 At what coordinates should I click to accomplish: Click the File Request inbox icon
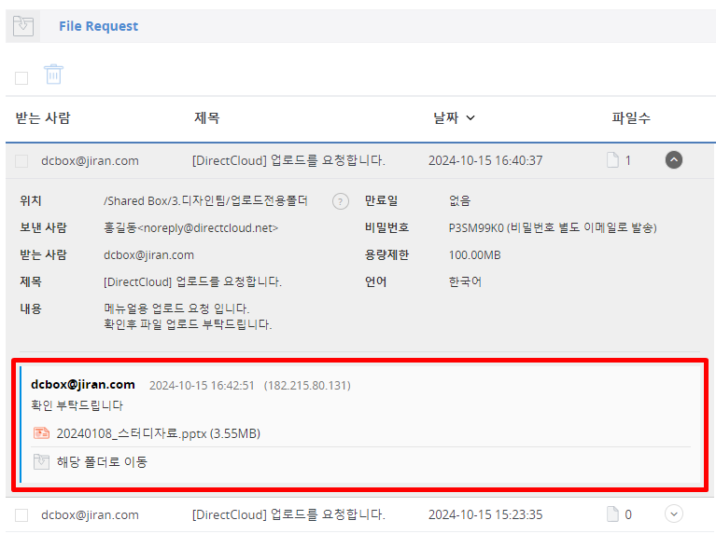23,26
